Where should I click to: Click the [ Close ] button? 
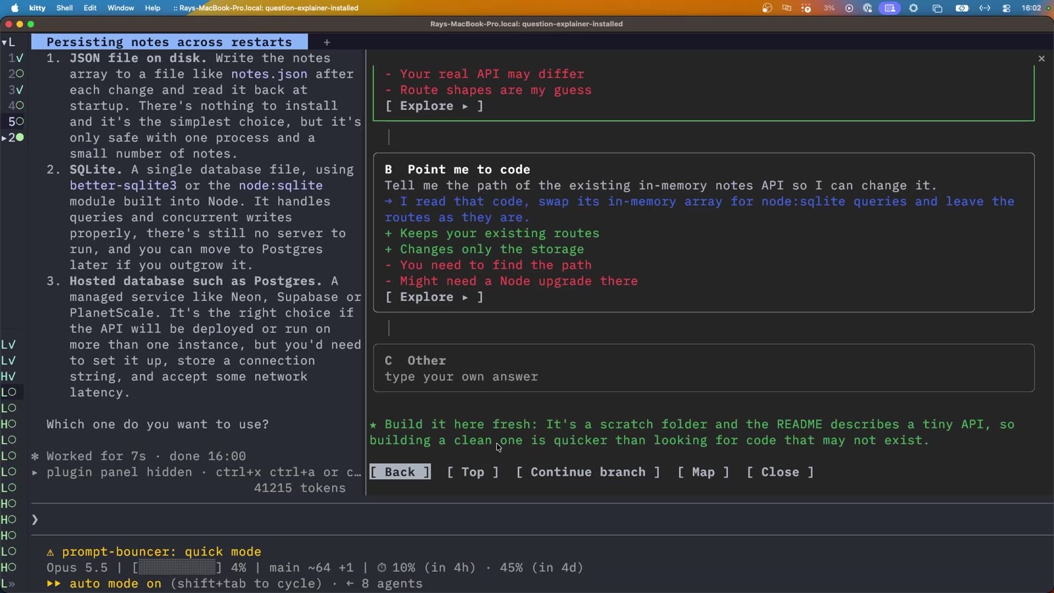[780, 472]
